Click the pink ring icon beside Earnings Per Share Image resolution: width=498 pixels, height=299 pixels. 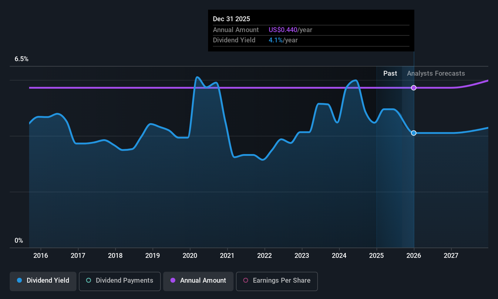tap(246, 281)
